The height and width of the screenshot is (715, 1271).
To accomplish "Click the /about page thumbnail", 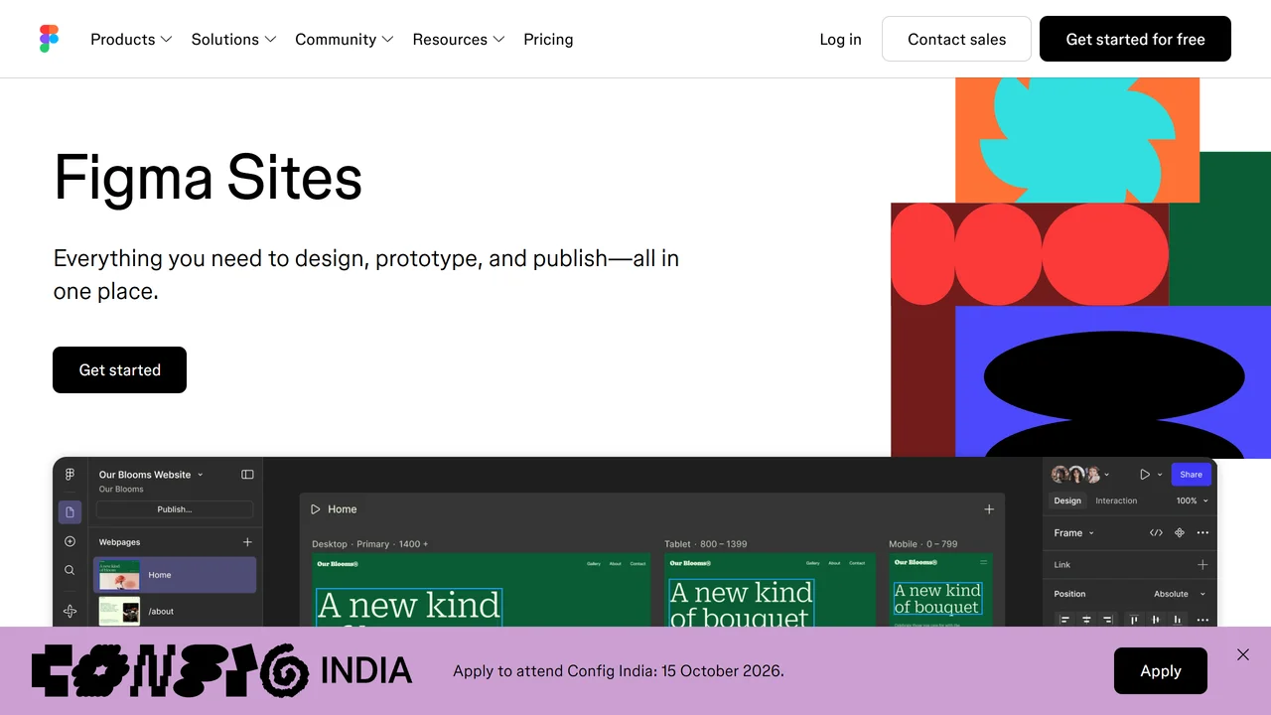I will pyautogui.click(x=119, y=611).
